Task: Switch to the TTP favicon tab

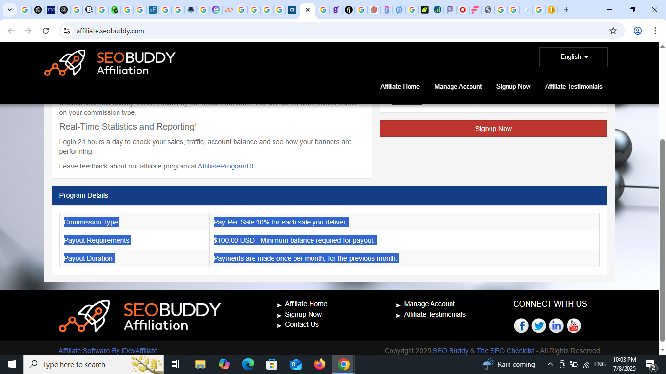Action: point(51,10)
